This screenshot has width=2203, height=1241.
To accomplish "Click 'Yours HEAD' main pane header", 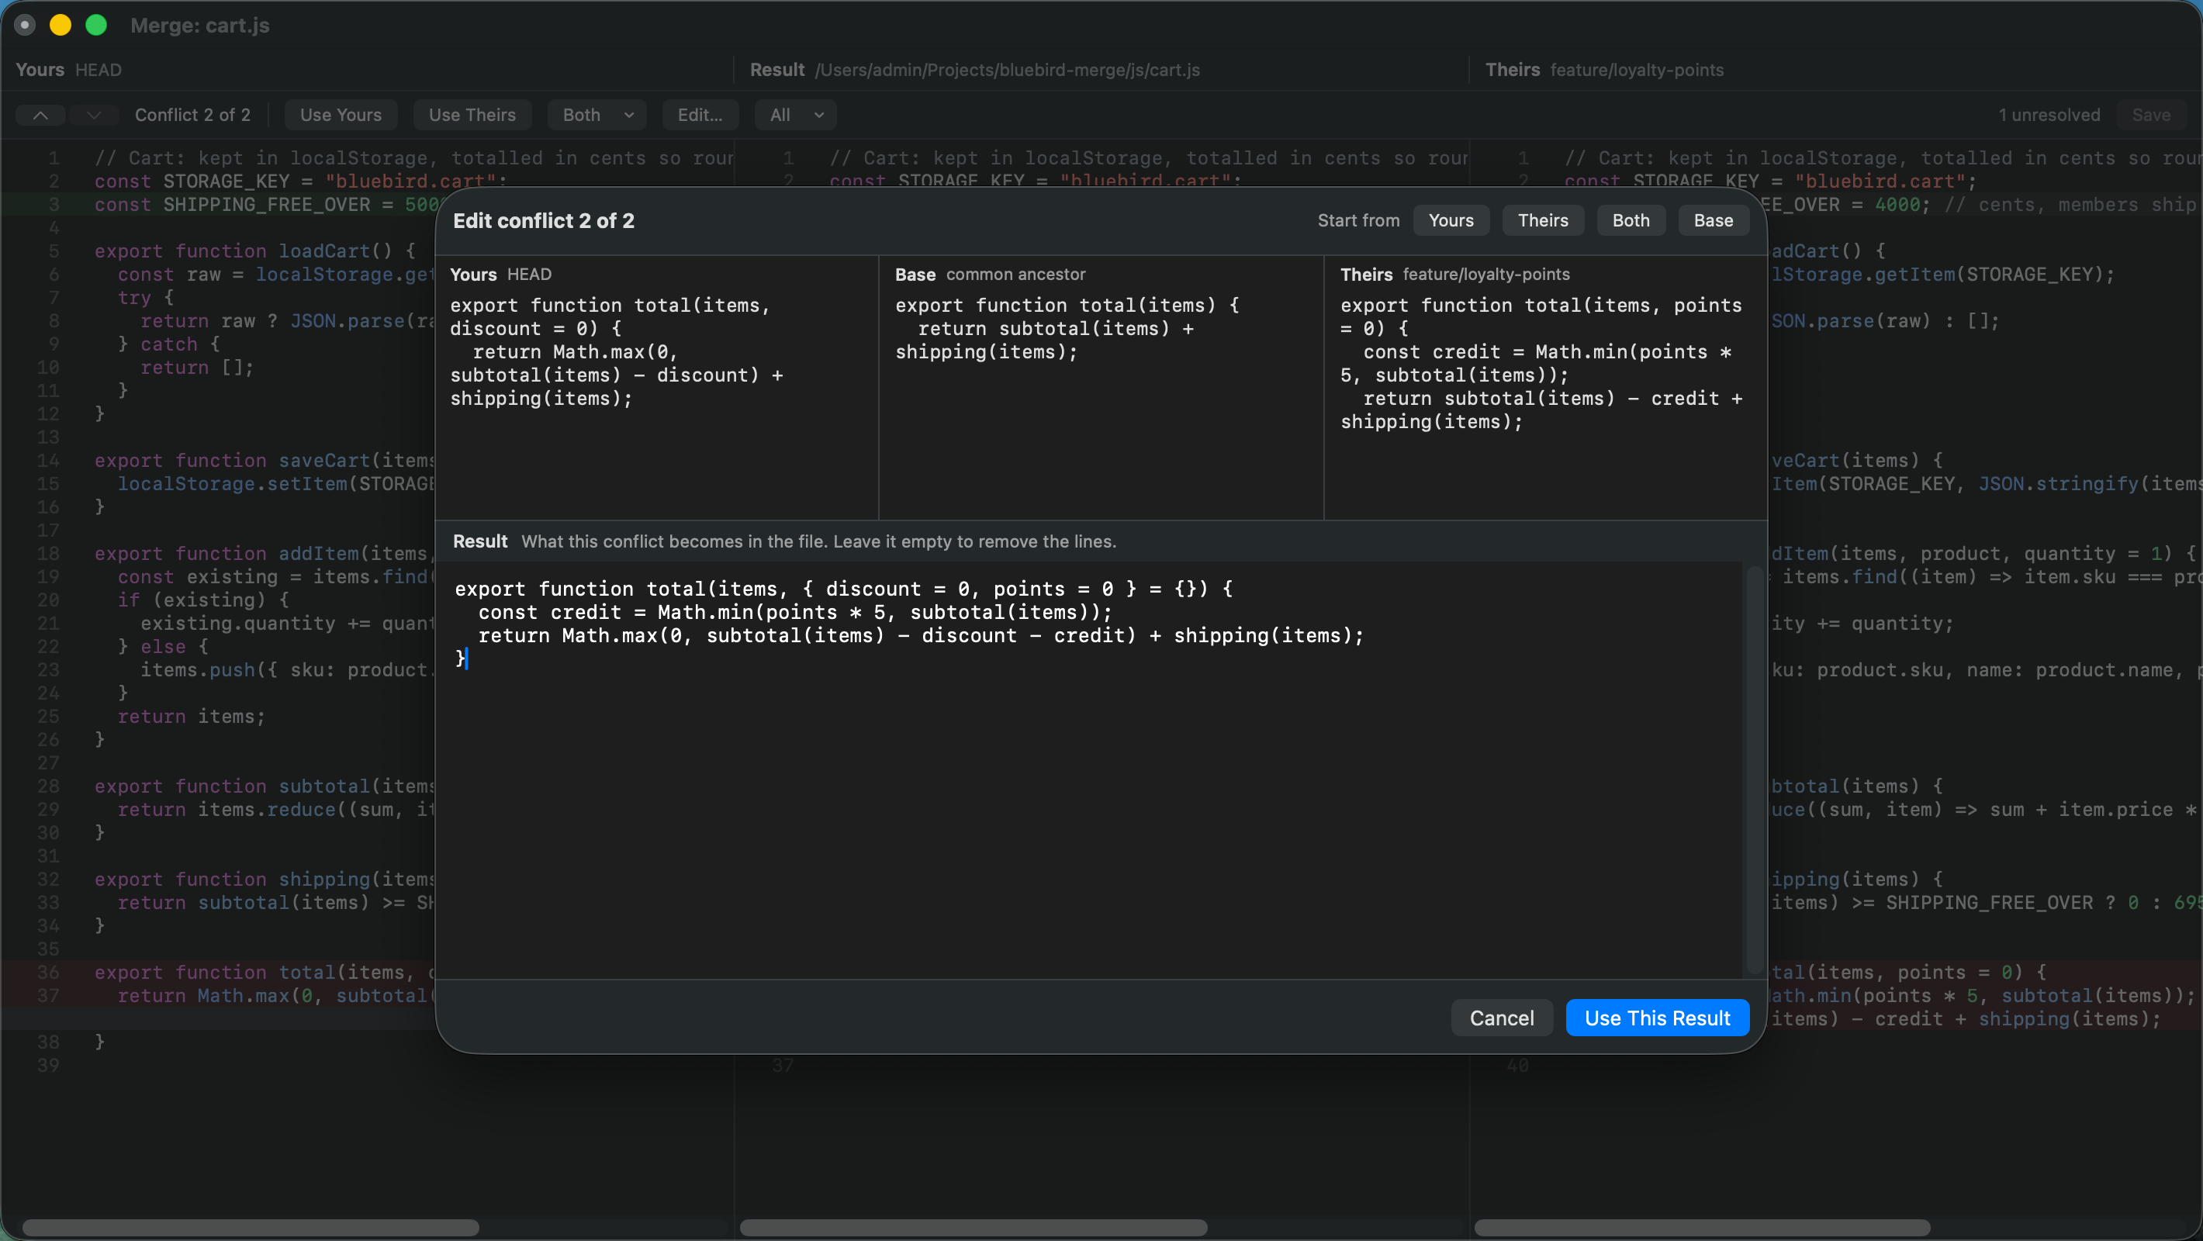I will (68, 70).
